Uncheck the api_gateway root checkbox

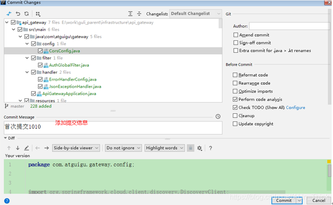13,22
